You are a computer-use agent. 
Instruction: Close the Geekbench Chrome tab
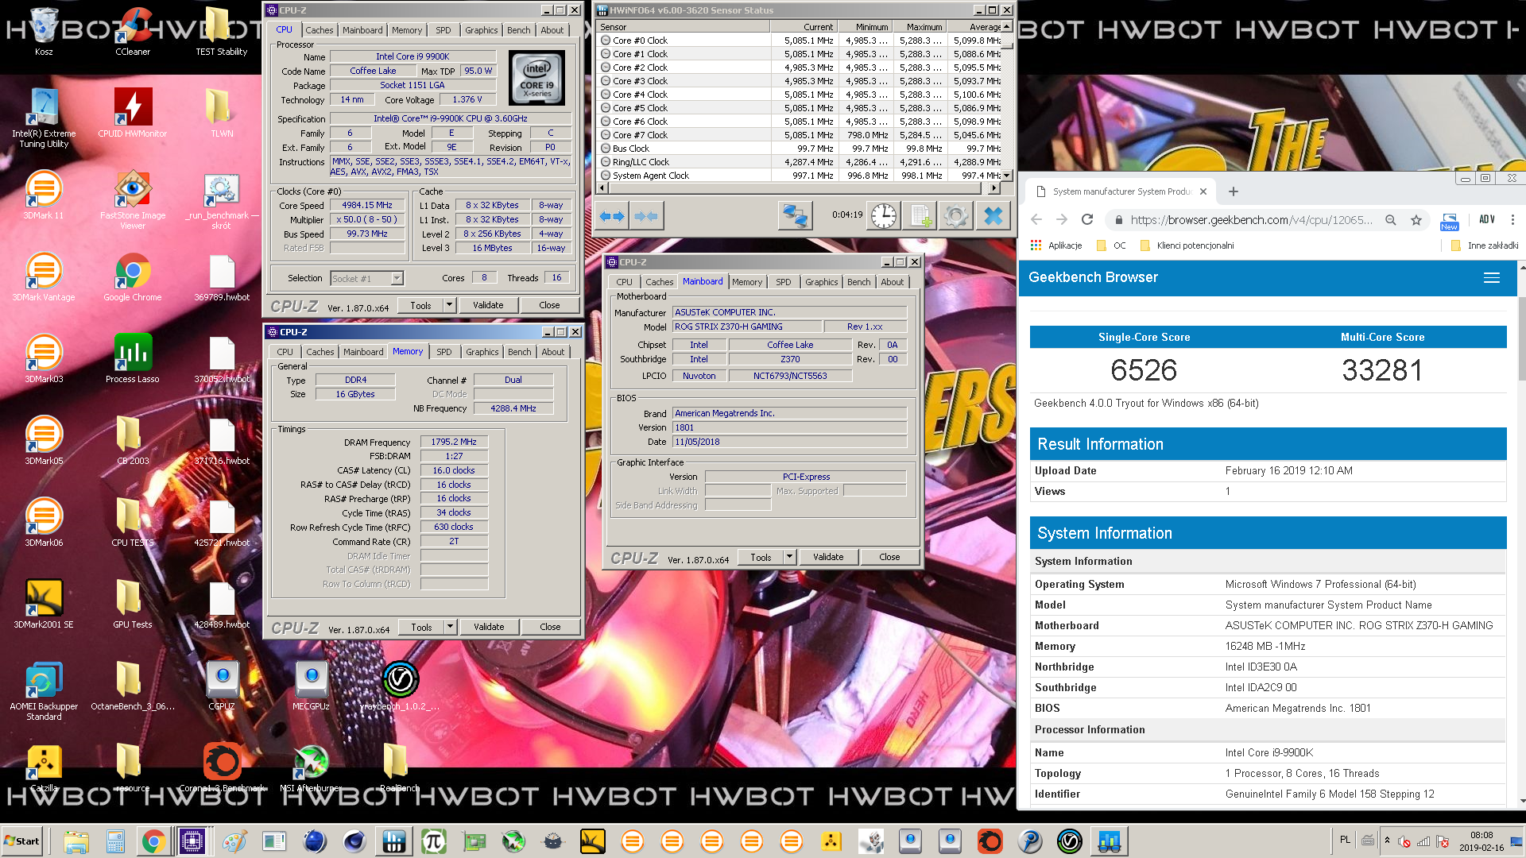tap(1203, 191)
